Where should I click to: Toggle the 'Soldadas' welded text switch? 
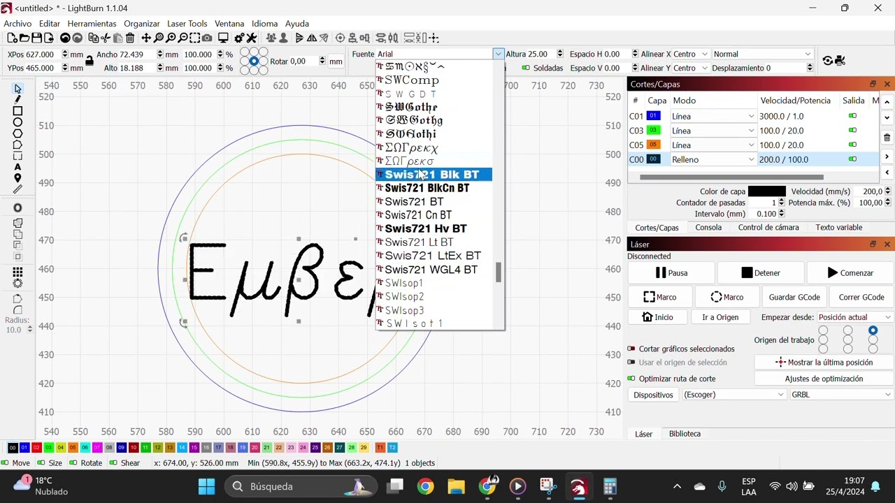coord(526,68)
